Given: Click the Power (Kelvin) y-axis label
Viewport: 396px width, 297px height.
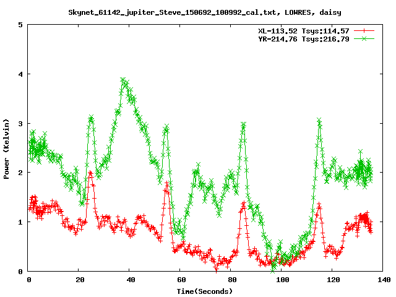Looking at the screenshot, I should (x=6, y=148).
